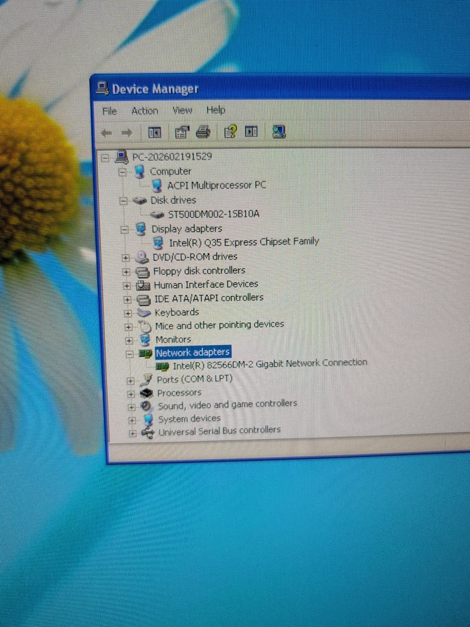The height and width of the screenshot is (627, 470).
Task: Expand the System devices category
Action: coord(132,420)
